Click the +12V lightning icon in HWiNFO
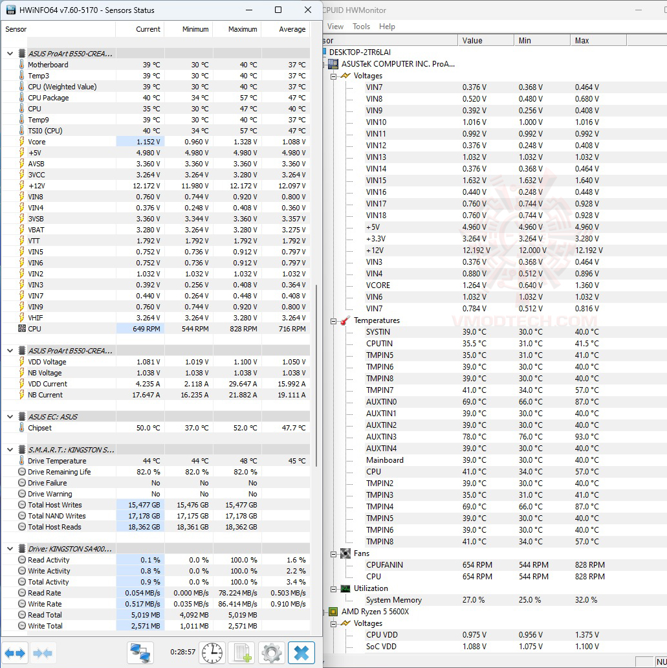The height and width of the screenshot is (668, 667). (x=22, y=186)
